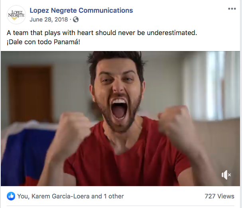This screenshot has width=242, height=208.
Task: Open the Lopez Negrete profile picture logo
Action: [x=16, y=15]
